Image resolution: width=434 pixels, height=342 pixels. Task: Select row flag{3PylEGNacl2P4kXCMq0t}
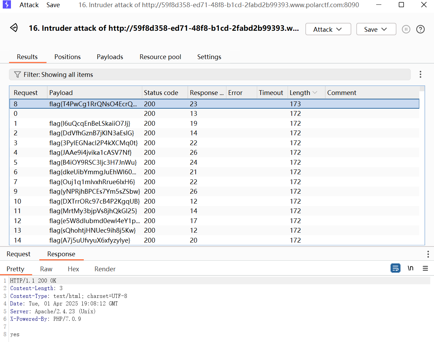pyautogui.click(x=214, y=143)
